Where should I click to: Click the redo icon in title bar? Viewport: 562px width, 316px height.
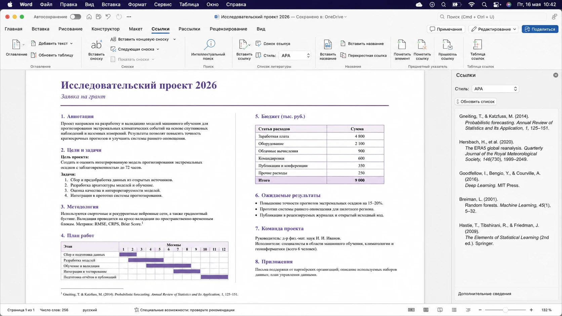[x=119, y=17]
